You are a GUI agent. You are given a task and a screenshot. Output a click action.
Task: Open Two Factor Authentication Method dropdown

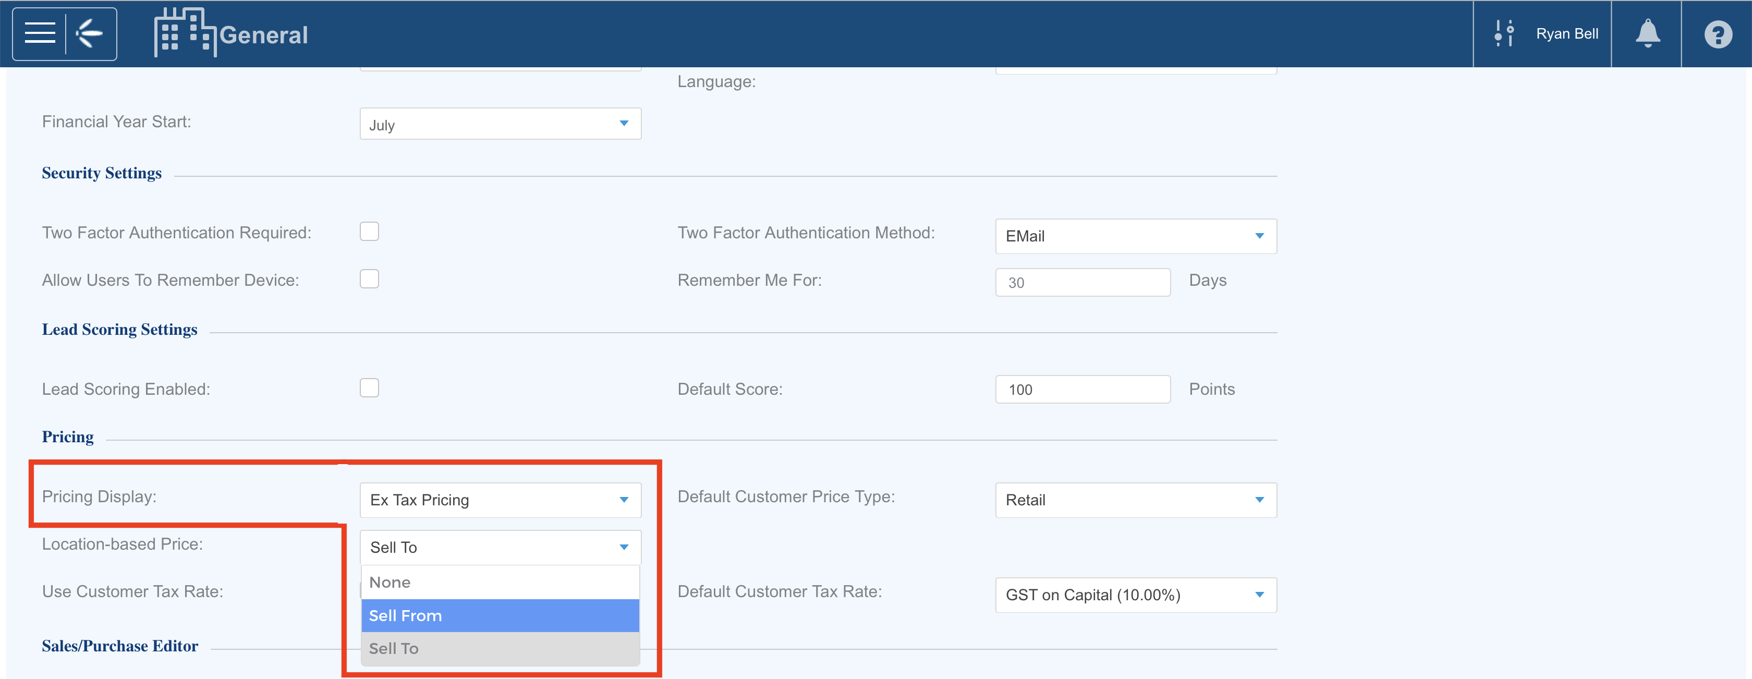(x=1136, y=236)
